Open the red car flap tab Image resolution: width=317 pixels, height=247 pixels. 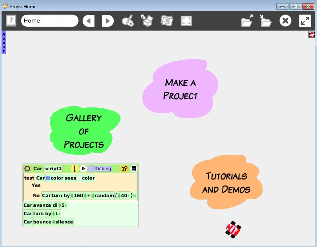click(312, 35)
